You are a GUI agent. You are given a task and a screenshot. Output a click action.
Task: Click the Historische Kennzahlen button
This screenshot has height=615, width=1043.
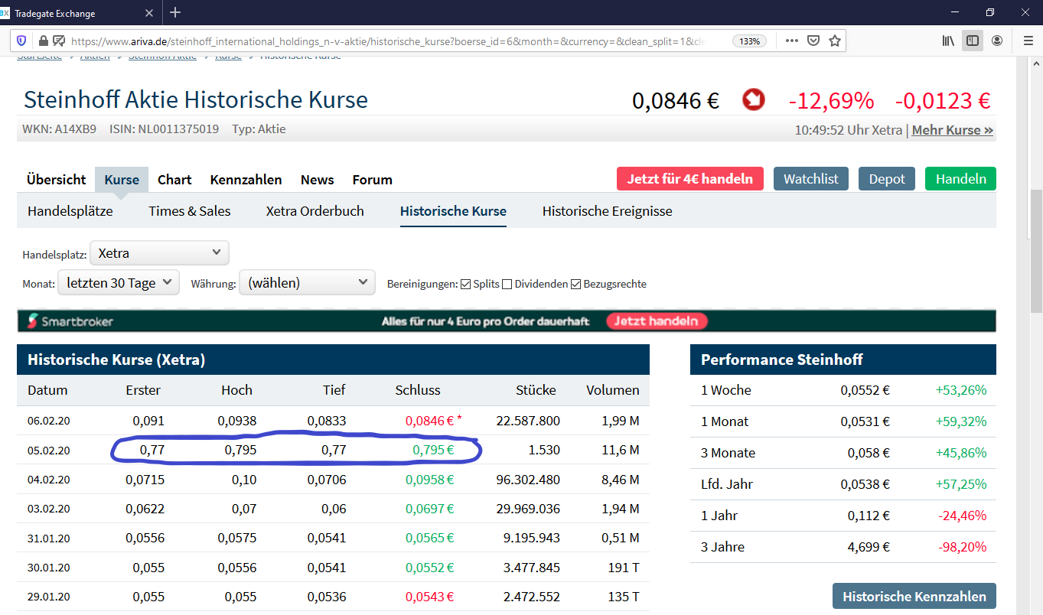[x=914, y=597]
